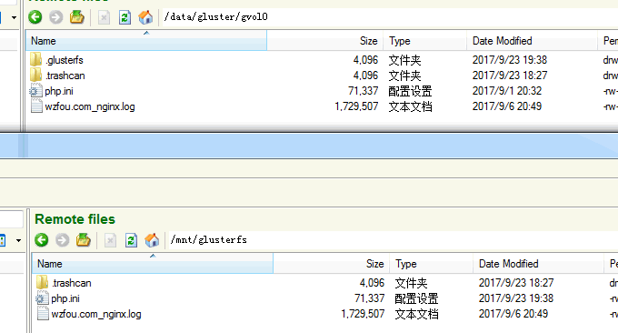Sort lower pane by Date Modified column
618x333 pixels.
(x=538, y=264)
